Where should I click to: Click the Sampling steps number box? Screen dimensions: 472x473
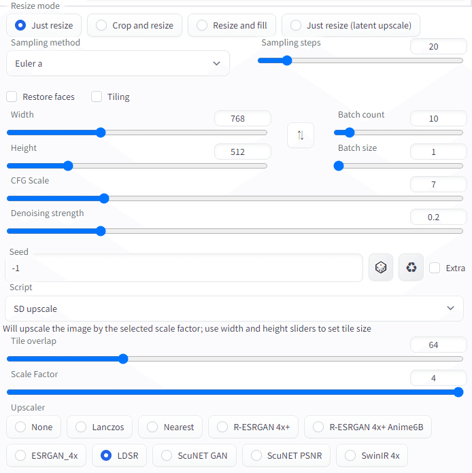(438, 47)
